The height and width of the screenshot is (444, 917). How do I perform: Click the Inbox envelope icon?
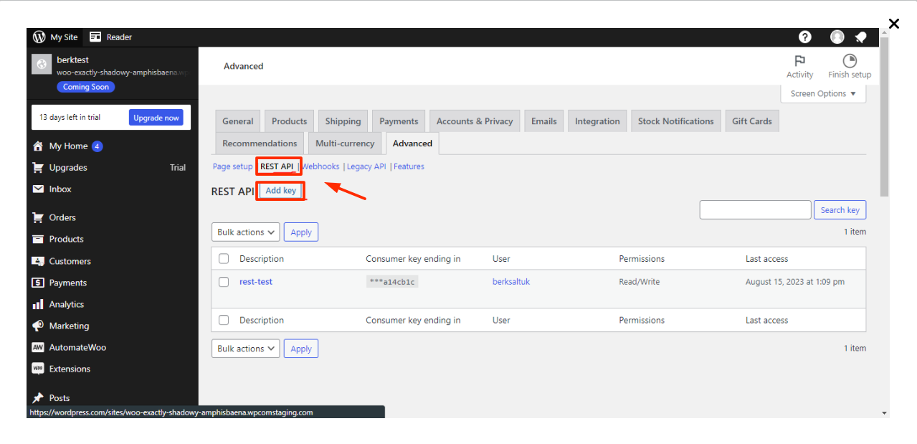tap(38, 189)
